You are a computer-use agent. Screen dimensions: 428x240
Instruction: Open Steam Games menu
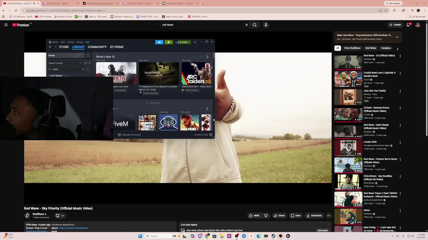(80, 42)
